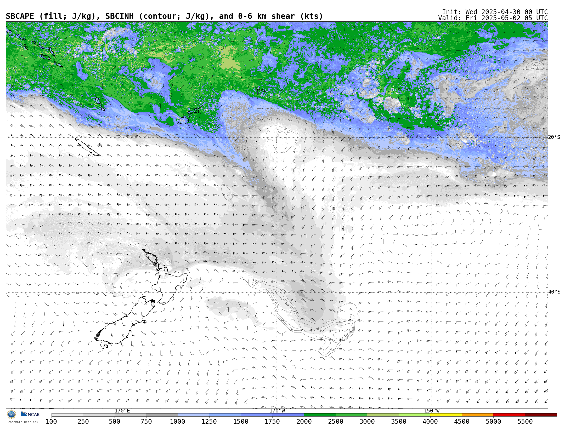Select the dark red colorbar swatch above 5500

(541, 415)
